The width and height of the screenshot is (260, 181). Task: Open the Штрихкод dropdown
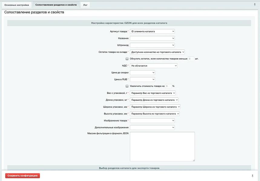tap(152, 45)
